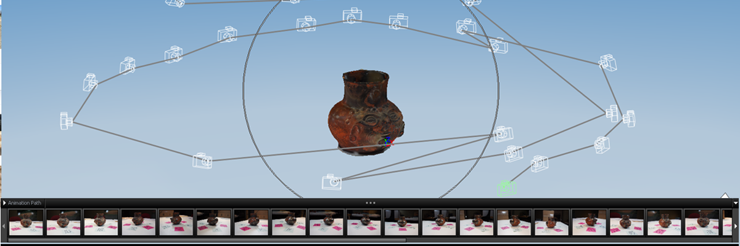Click the three-dot grip handle above the thumbnails
740x246 pixels.
point(370,202)
